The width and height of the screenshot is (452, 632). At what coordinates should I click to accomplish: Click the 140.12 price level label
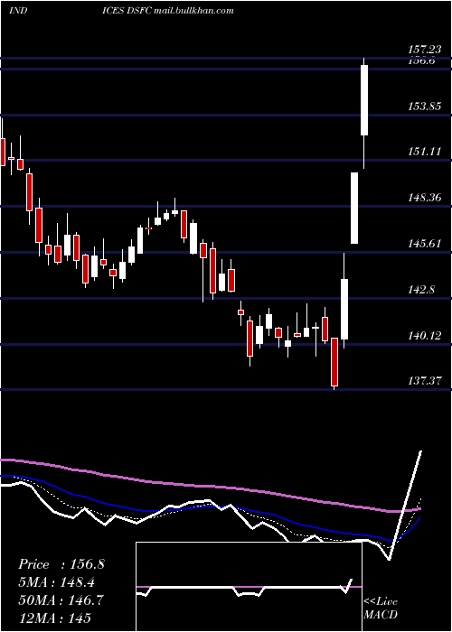pos(425,335)
